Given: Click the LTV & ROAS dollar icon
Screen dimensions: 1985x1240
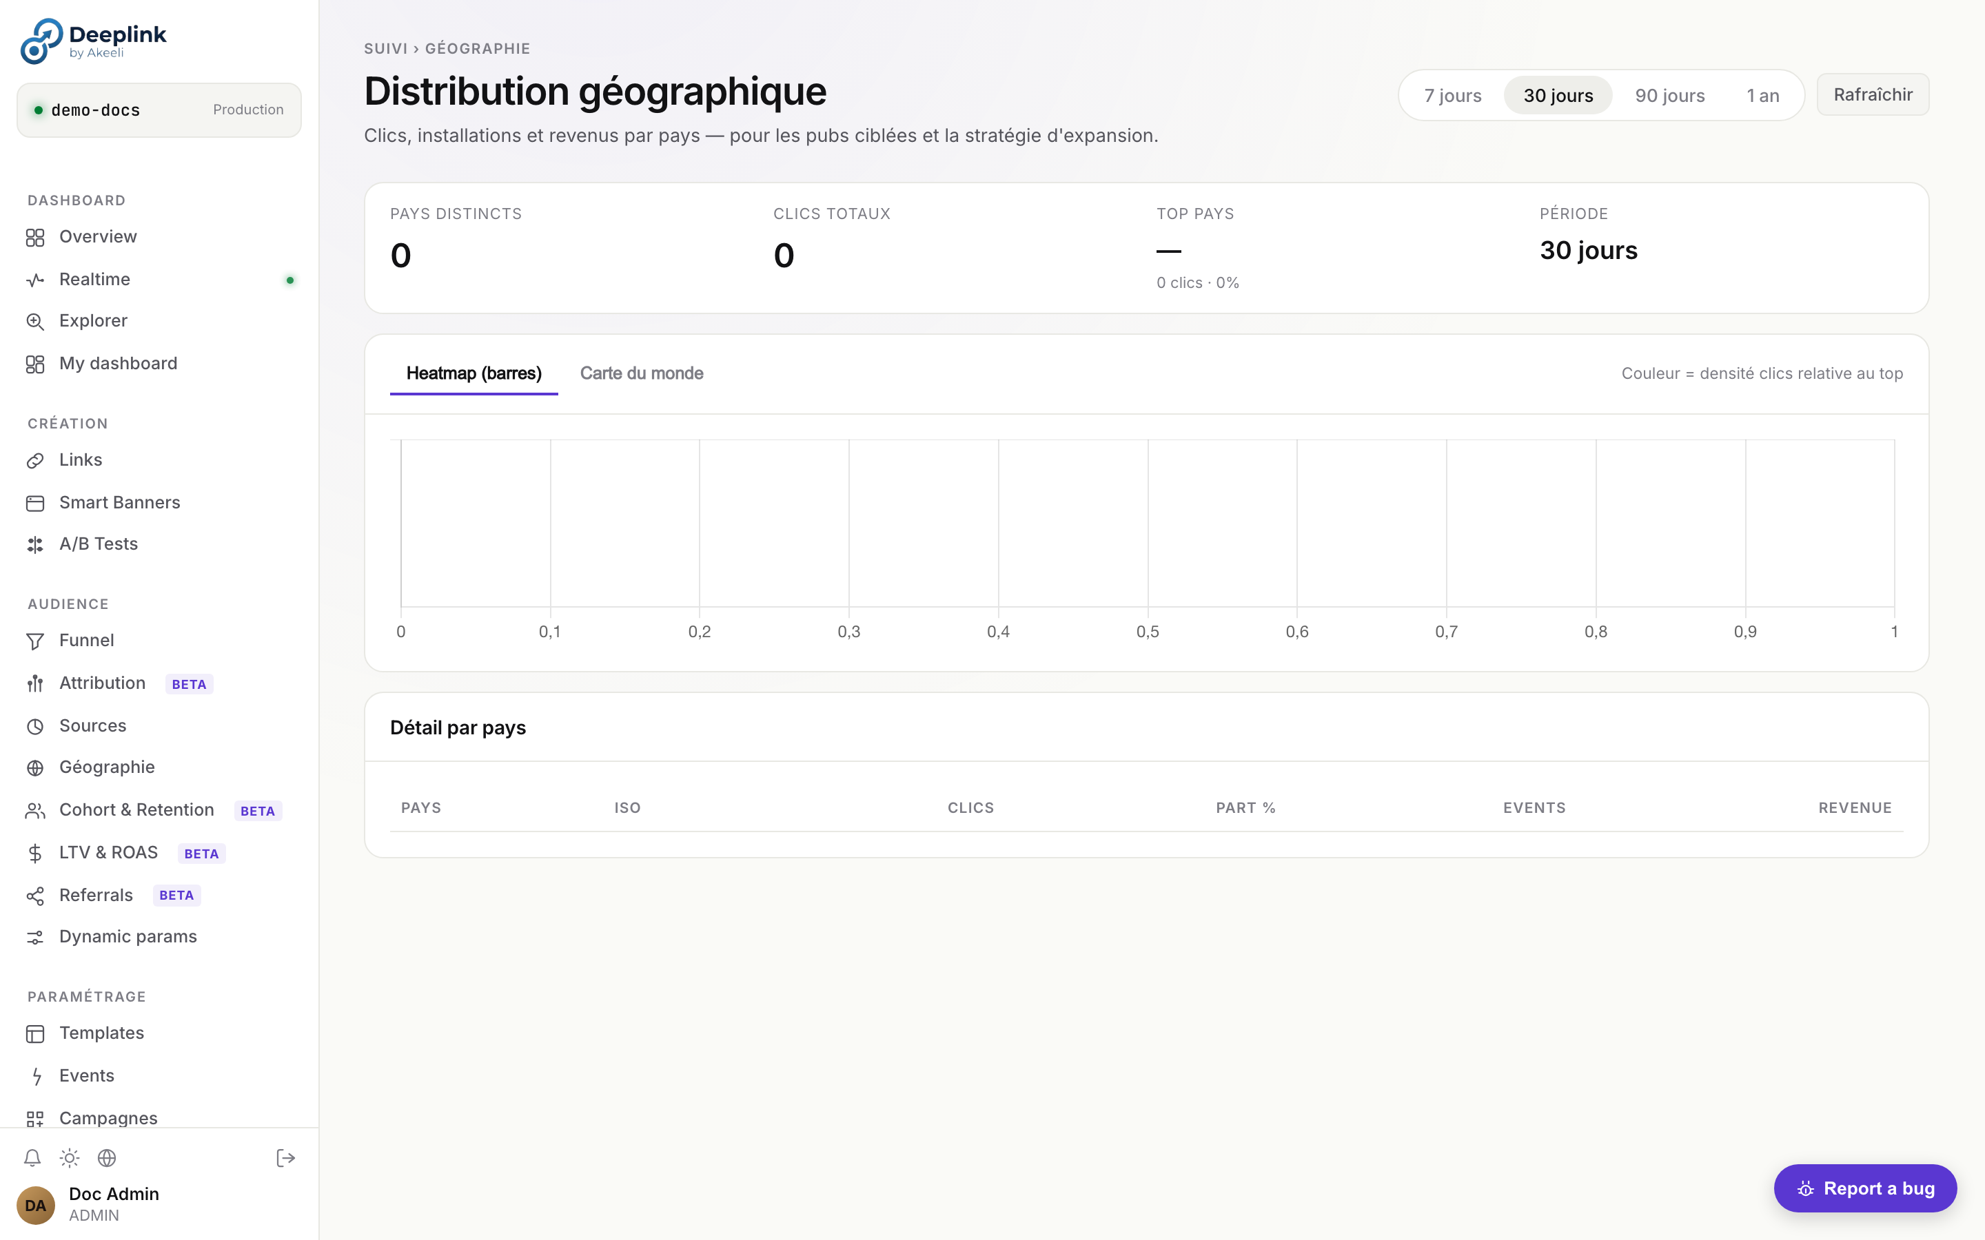Looking at the screenshot, I should point(34,854).
